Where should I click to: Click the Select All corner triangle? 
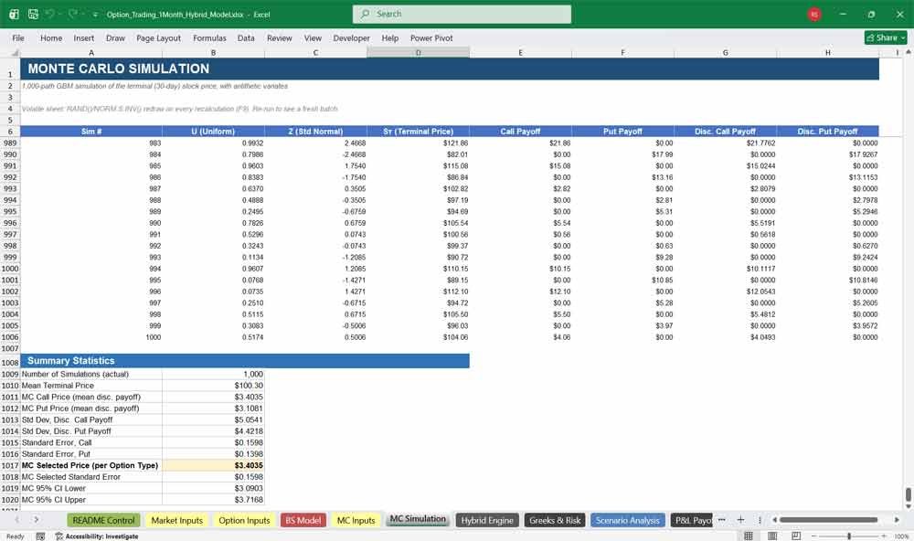(x=15, y=53)
